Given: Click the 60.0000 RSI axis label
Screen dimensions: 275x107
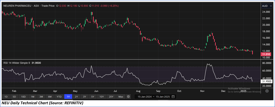Looking at the screenshot, I should [267, 71].
